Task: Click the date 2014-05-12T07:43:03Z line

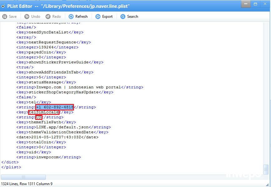Action: 57,137
